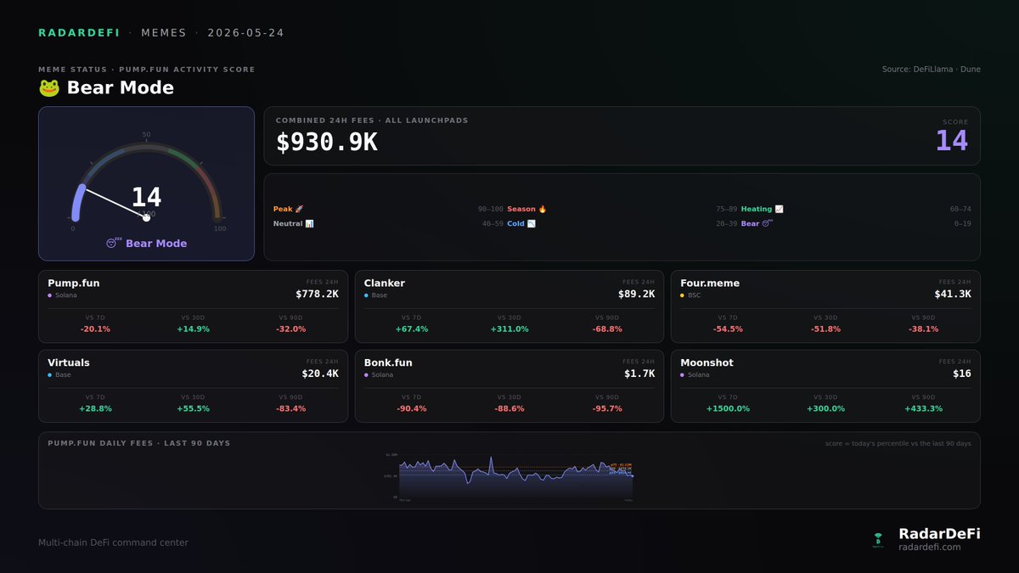Click Moonshot's fees value $16
Viewport: 1019px width, 573px height.
point(962,373)
